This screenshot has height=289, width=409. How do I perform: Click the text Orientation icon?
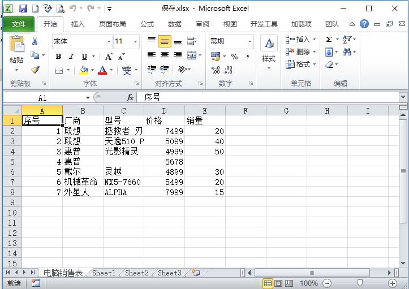(182, 69)
